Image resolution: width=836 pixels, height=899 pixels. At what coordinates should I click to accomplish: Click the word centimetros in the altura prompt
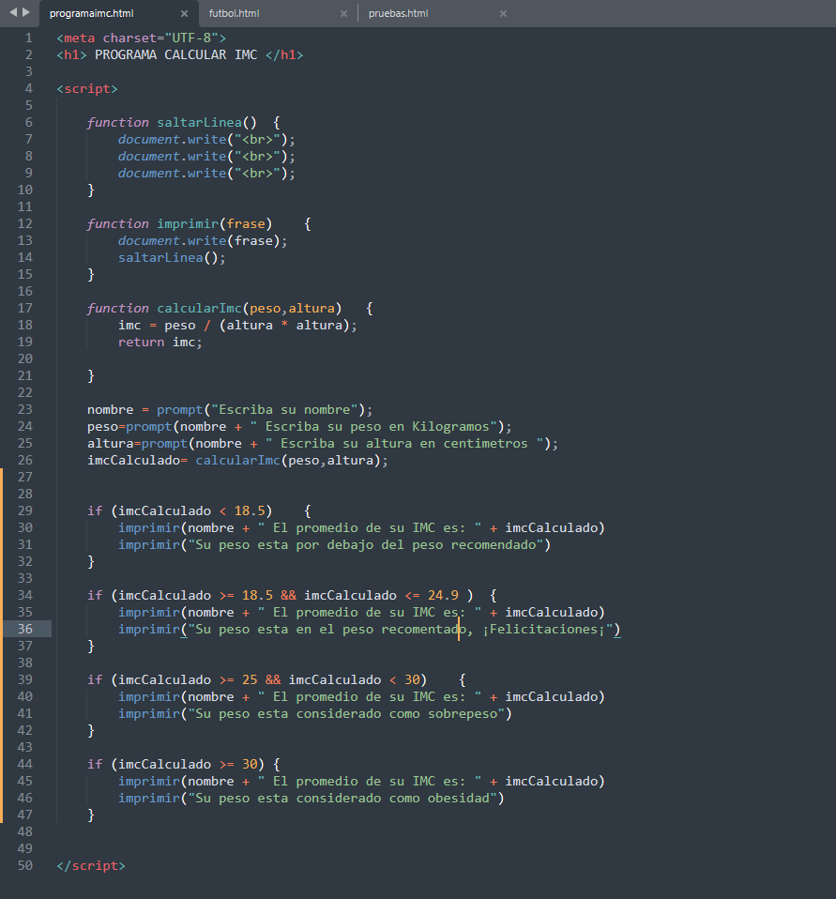(x=485, y=444)
